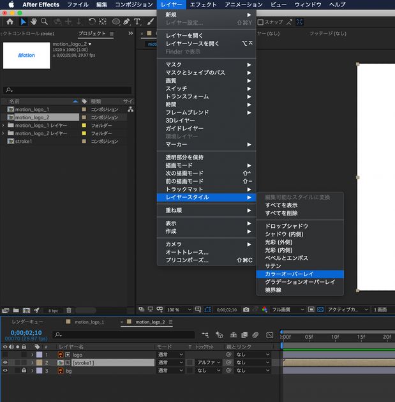395x402 pixels.
Task: Click the trash icon in Project panel
Action: point(69,311)
